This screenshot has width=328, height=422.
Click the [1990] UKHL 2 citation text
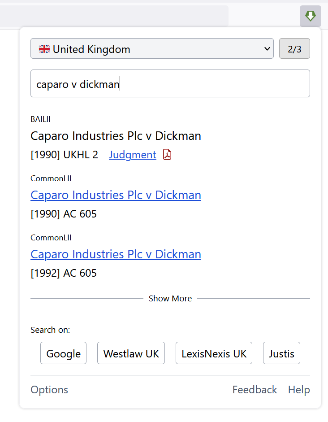click(64, 155)
